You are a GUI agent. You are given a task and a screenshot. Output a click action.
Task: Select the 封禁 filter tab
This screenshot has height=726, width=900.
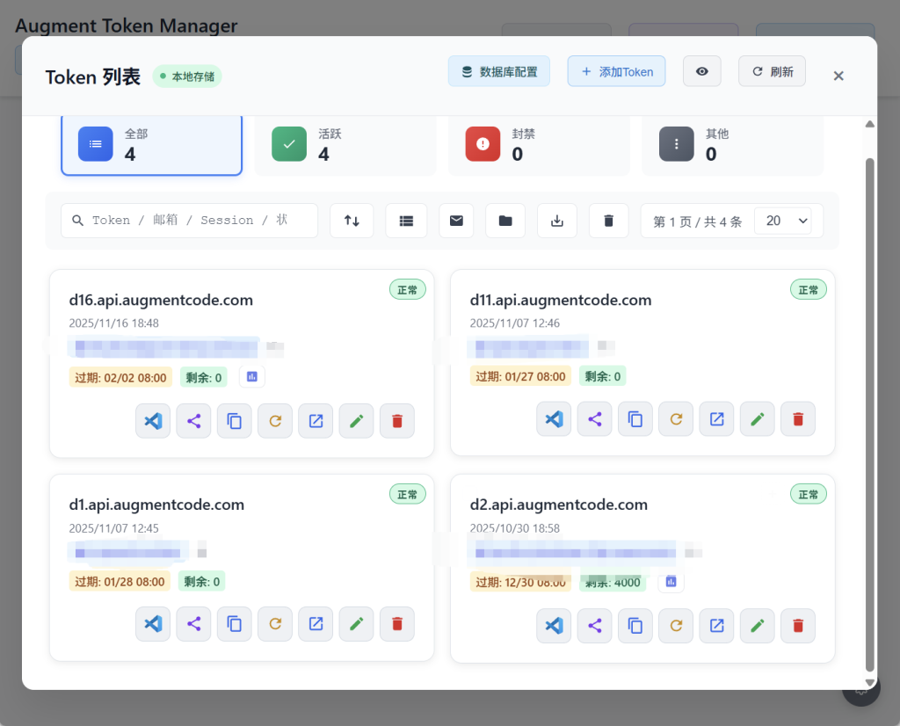[538, 144]
